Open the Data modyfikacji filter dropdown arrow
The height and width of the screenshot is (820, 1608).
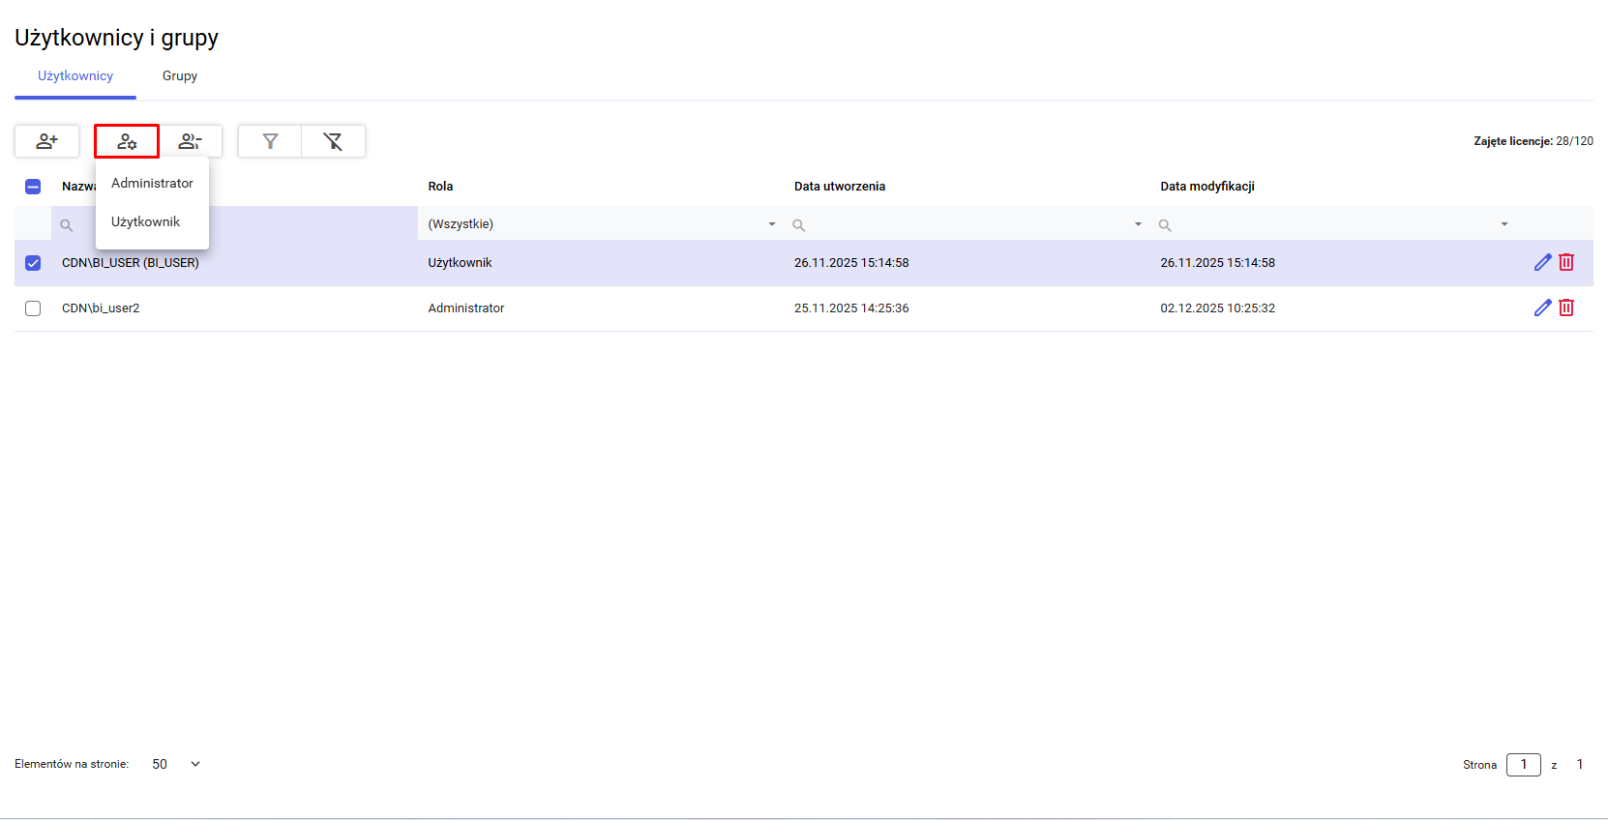click(1504, 224)
